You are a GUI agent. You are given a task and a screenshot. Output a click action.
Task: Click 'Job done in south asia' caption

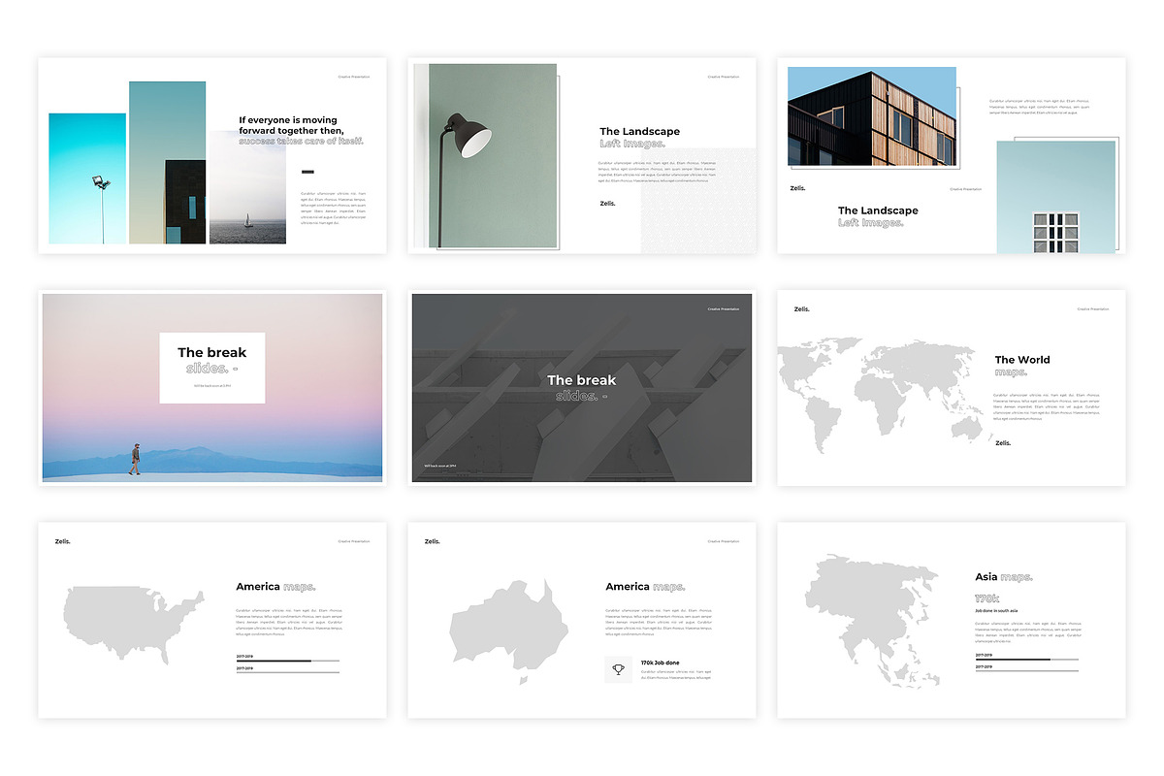pyautogui.click(x=995, y=611)
